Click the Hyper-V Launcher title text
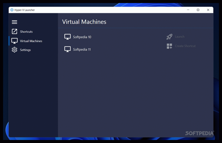This screenshot has height=143, width=222. (x=25, y=10)
